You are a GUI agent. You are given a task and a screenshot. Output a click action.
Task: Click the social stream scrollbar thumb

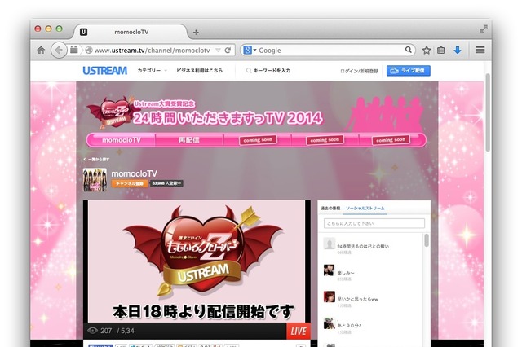[427, 240]
